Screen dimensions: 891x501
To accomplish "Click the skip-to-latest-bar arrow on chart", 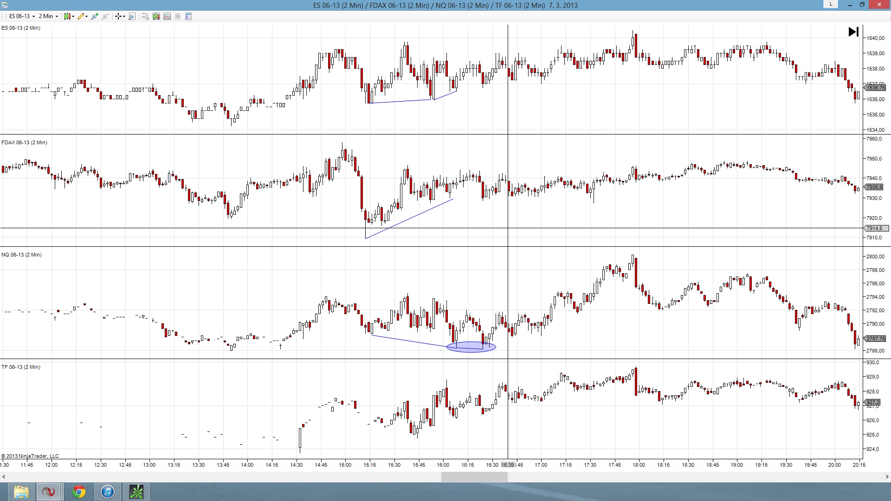I will coord(853,32).
